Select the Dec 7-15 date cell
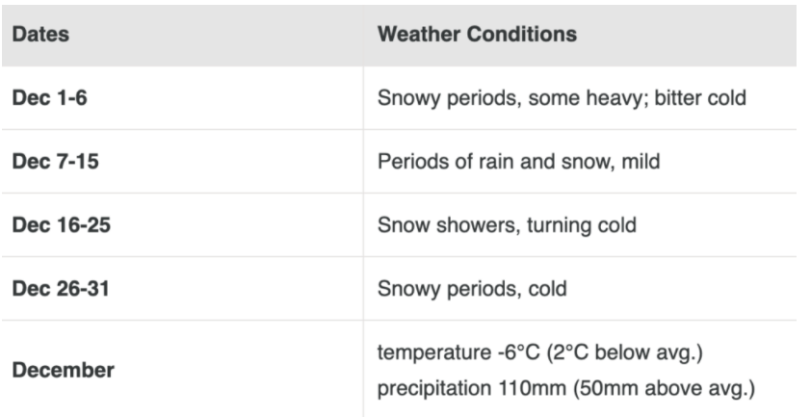Image resolution: width=811 pixels, height=417 pixels. click(182, 162)
